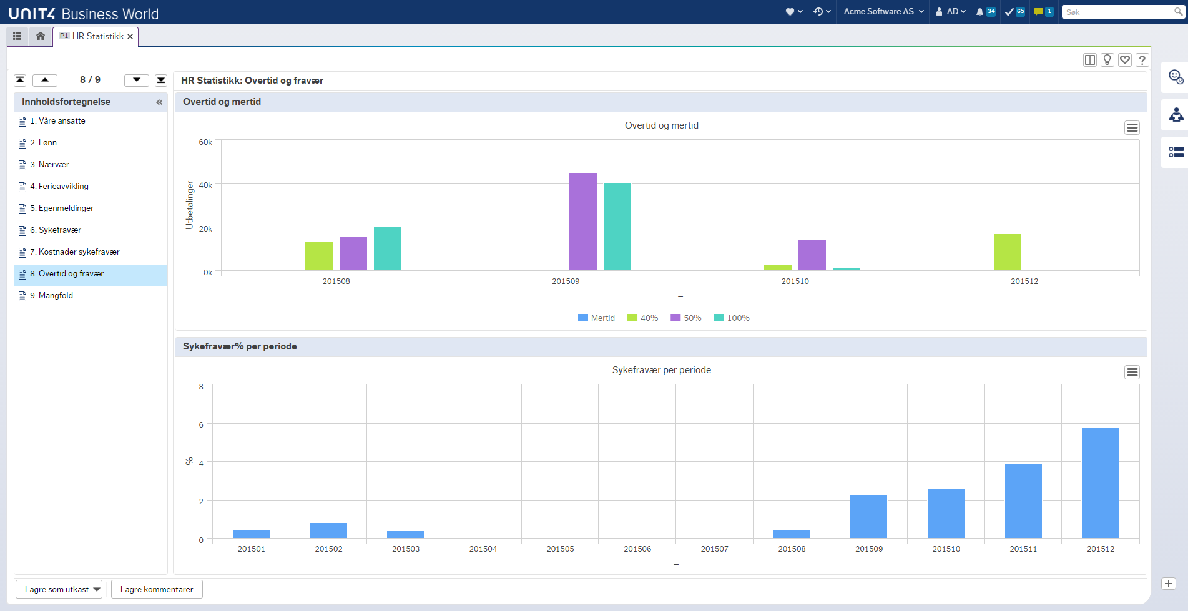Open chat messages icon showing 1
The width and height of the screenshot is (1188, 611).
pos(1044,12)
